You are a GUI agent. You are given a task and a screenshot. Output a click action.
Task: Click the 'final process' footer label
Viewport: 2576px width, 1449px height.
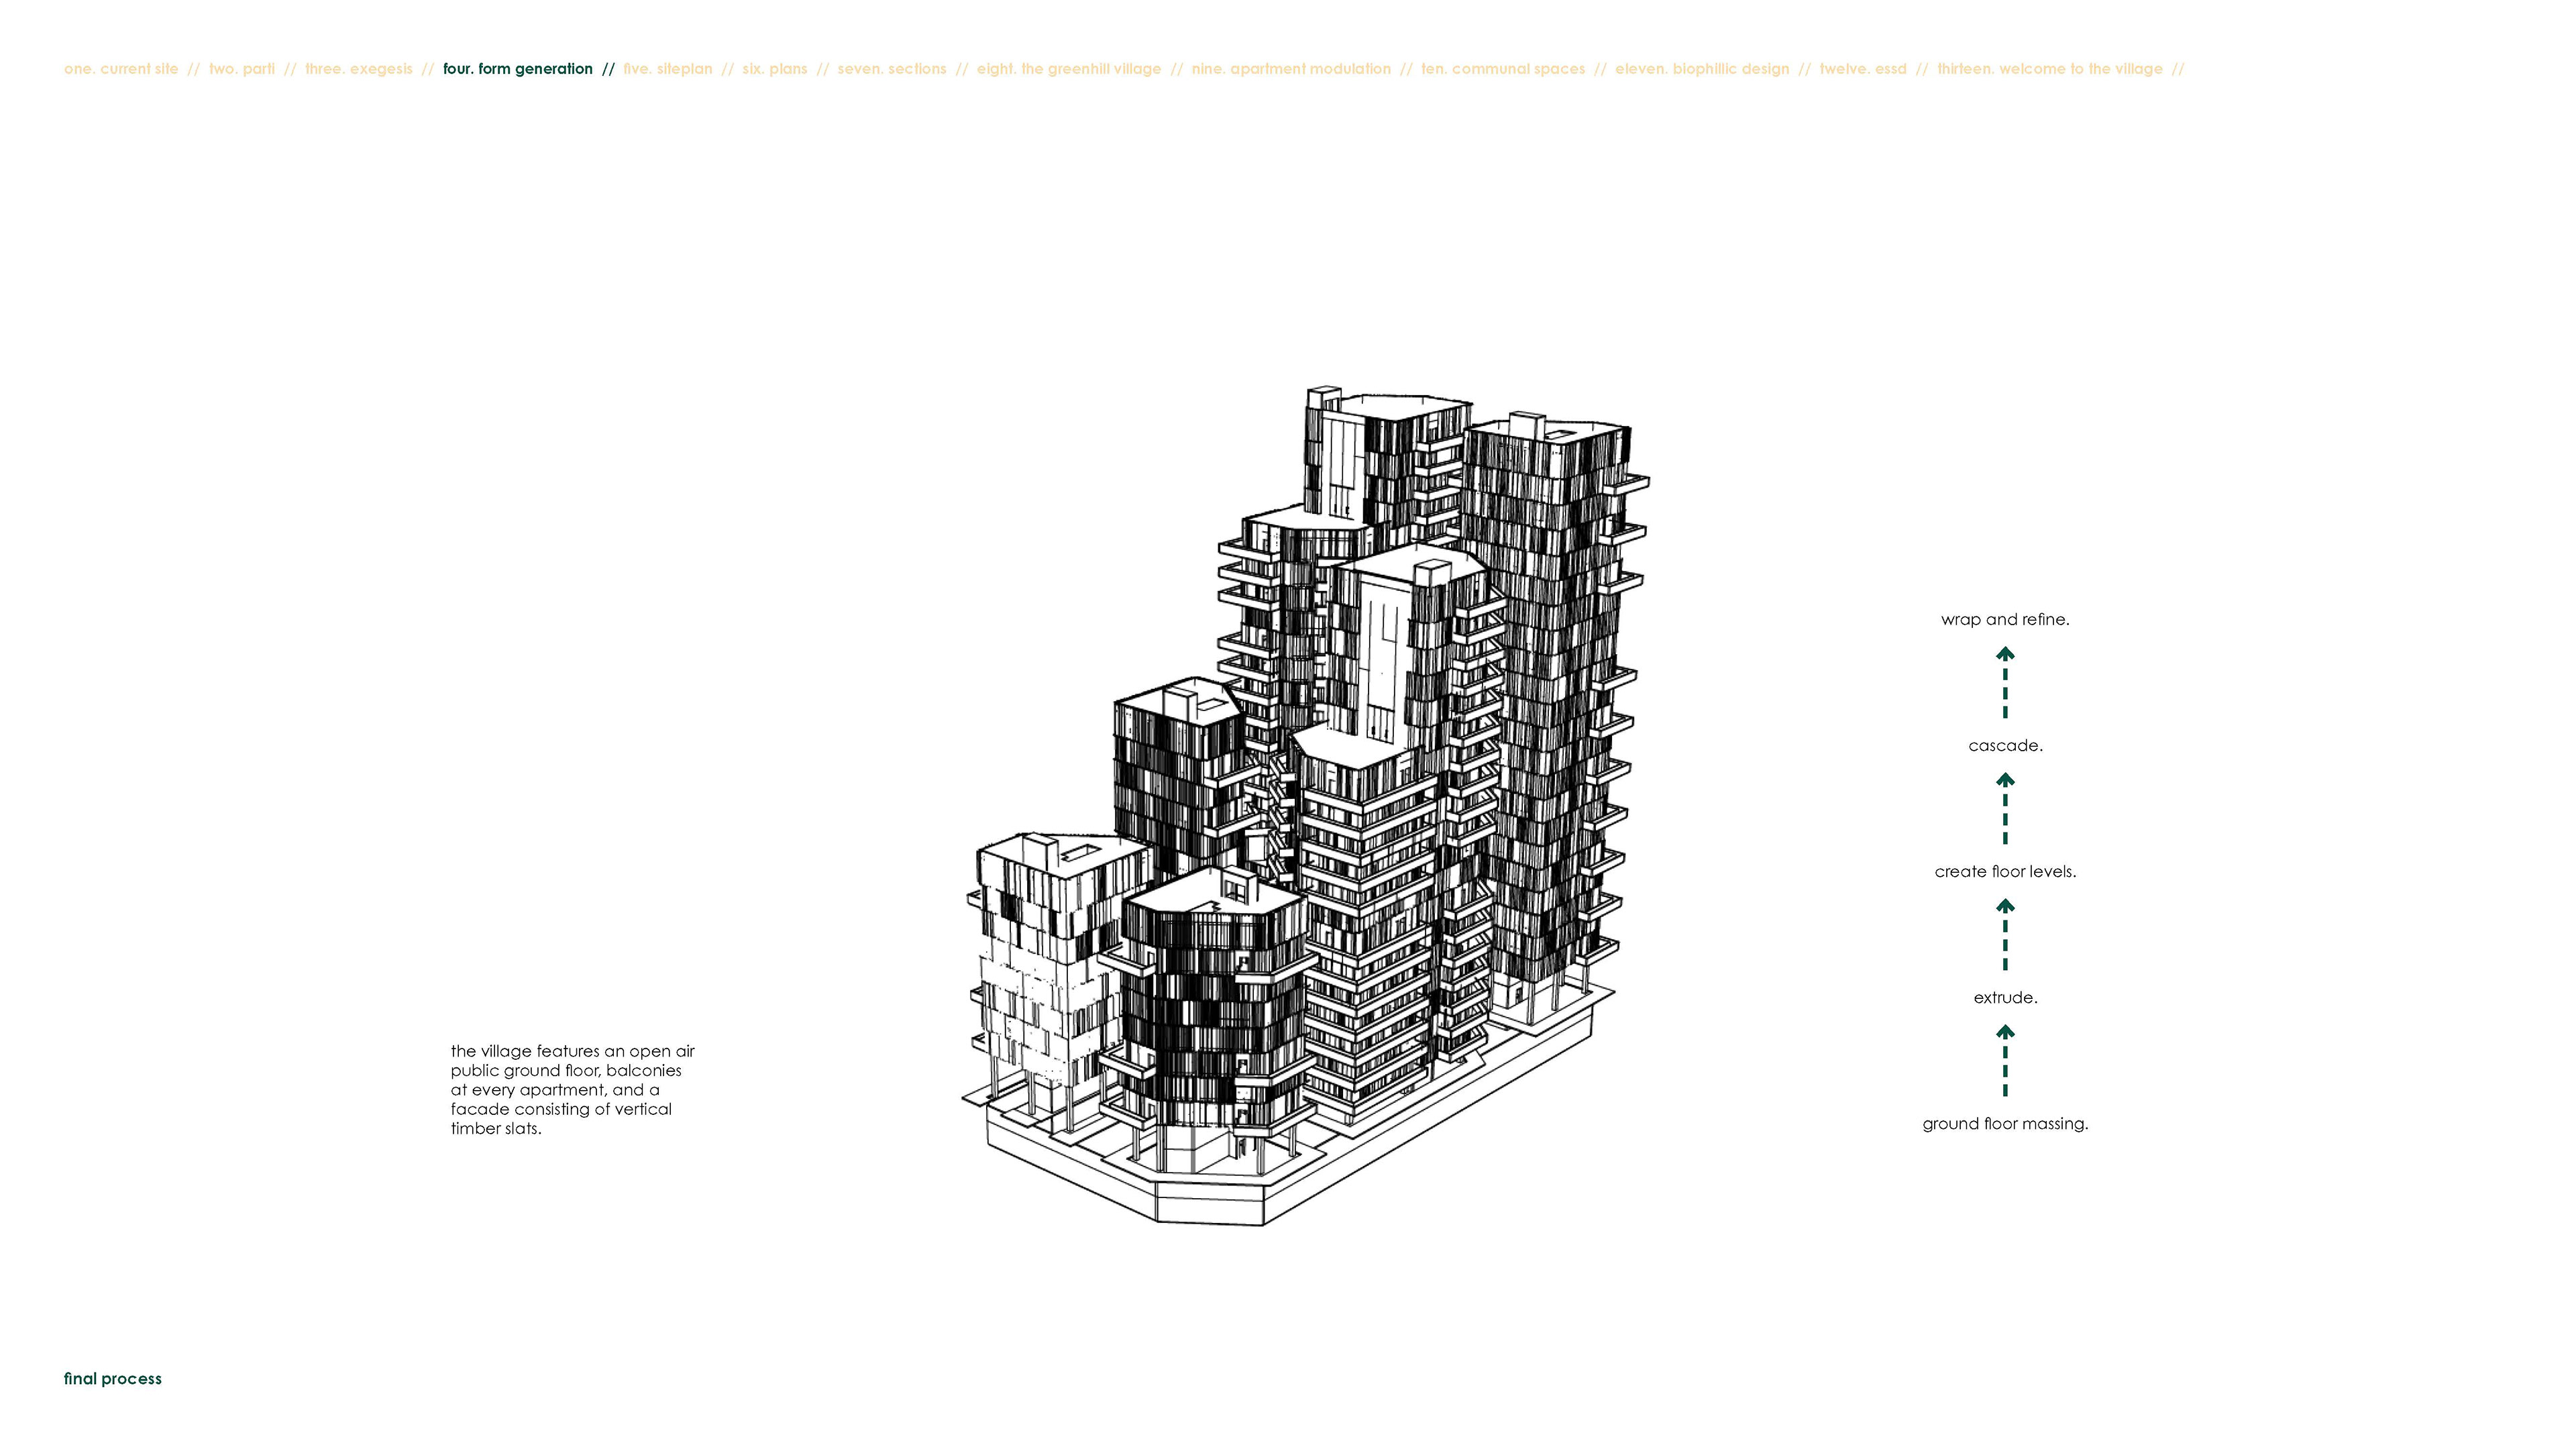(x=113, y=1379)
